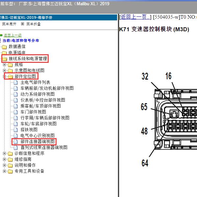
Task: Open the 主电气部件列表 document
Action: (35, 83)
